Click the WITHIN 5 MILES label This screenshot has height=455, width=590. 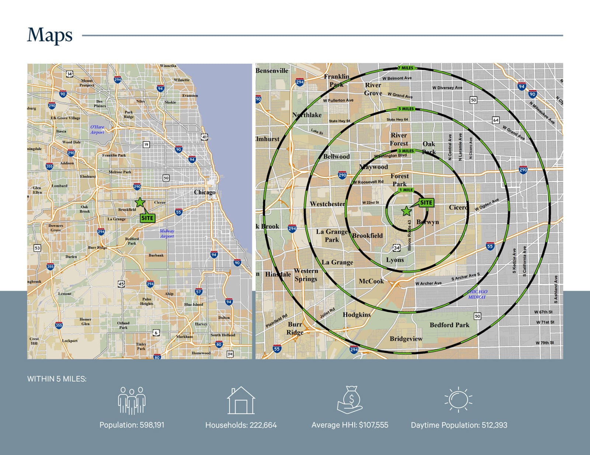coord(57,379)
